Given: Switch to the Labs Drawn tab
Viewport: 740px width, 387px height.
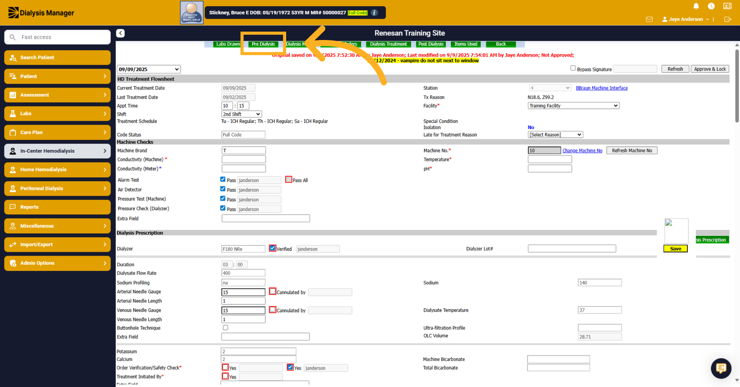Looking at the screenshot, I should [x=228, y=44].
